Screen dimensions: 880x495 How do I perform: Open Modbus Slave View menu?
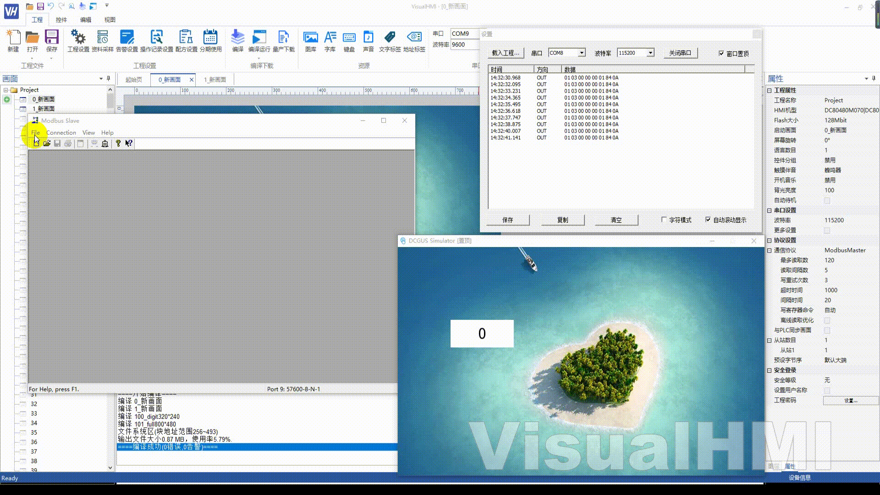(x=88, y=132)
